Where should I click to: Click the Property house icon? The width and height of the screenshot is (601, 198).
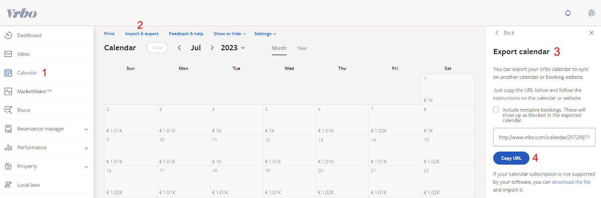point(8,166)
